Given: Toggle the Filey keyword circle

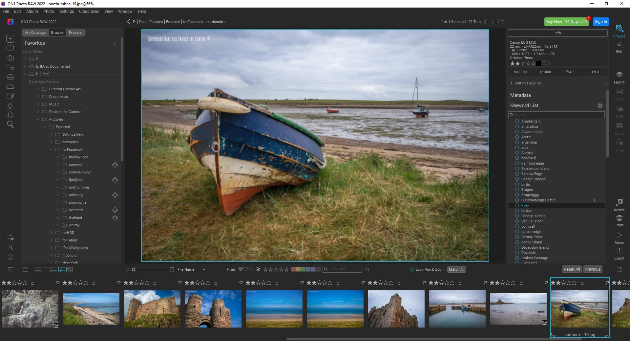Looking at the screenshot, I should click(x=517, y=205).
